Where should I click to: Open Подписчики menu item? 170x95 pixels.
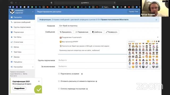point(22,32)
